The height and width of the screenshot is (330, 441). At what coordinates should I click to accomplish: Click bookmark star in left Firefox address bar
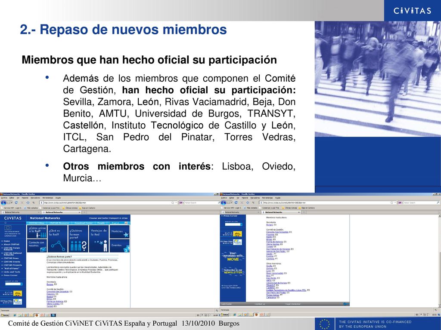pos(173,203)
